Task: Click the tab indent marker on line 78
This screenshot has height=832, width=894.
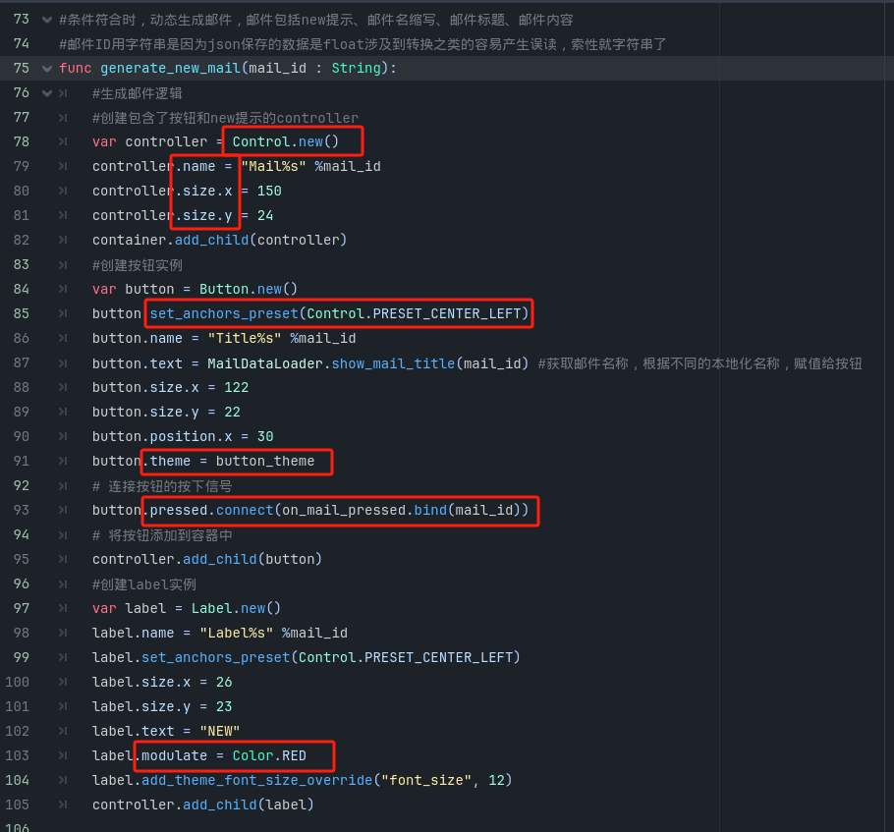Action: point(63,142)
